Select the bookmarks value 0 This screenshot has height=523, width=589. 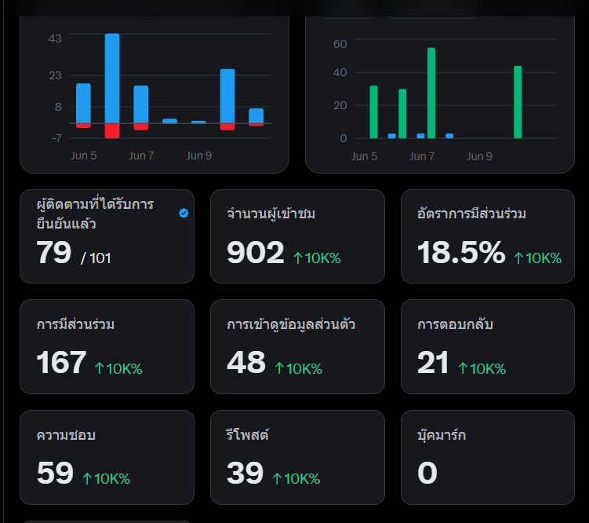click(x=427, y=473)
